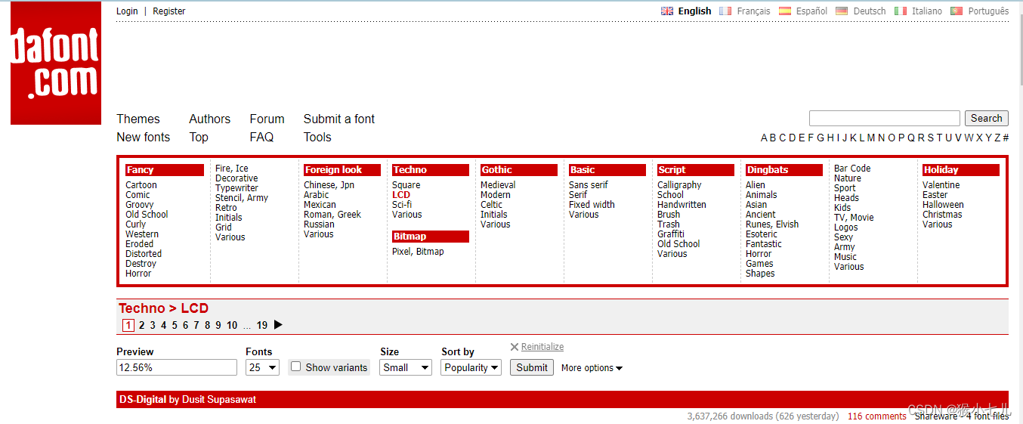Go to next page arrow icon
The height and width of the screenshot is (424, 1023).
pos(278,325)
